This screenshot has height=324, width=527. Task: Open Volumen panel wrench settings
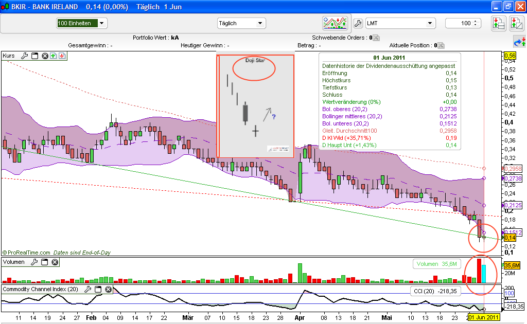pyautogui.click(x=34, y=262)
